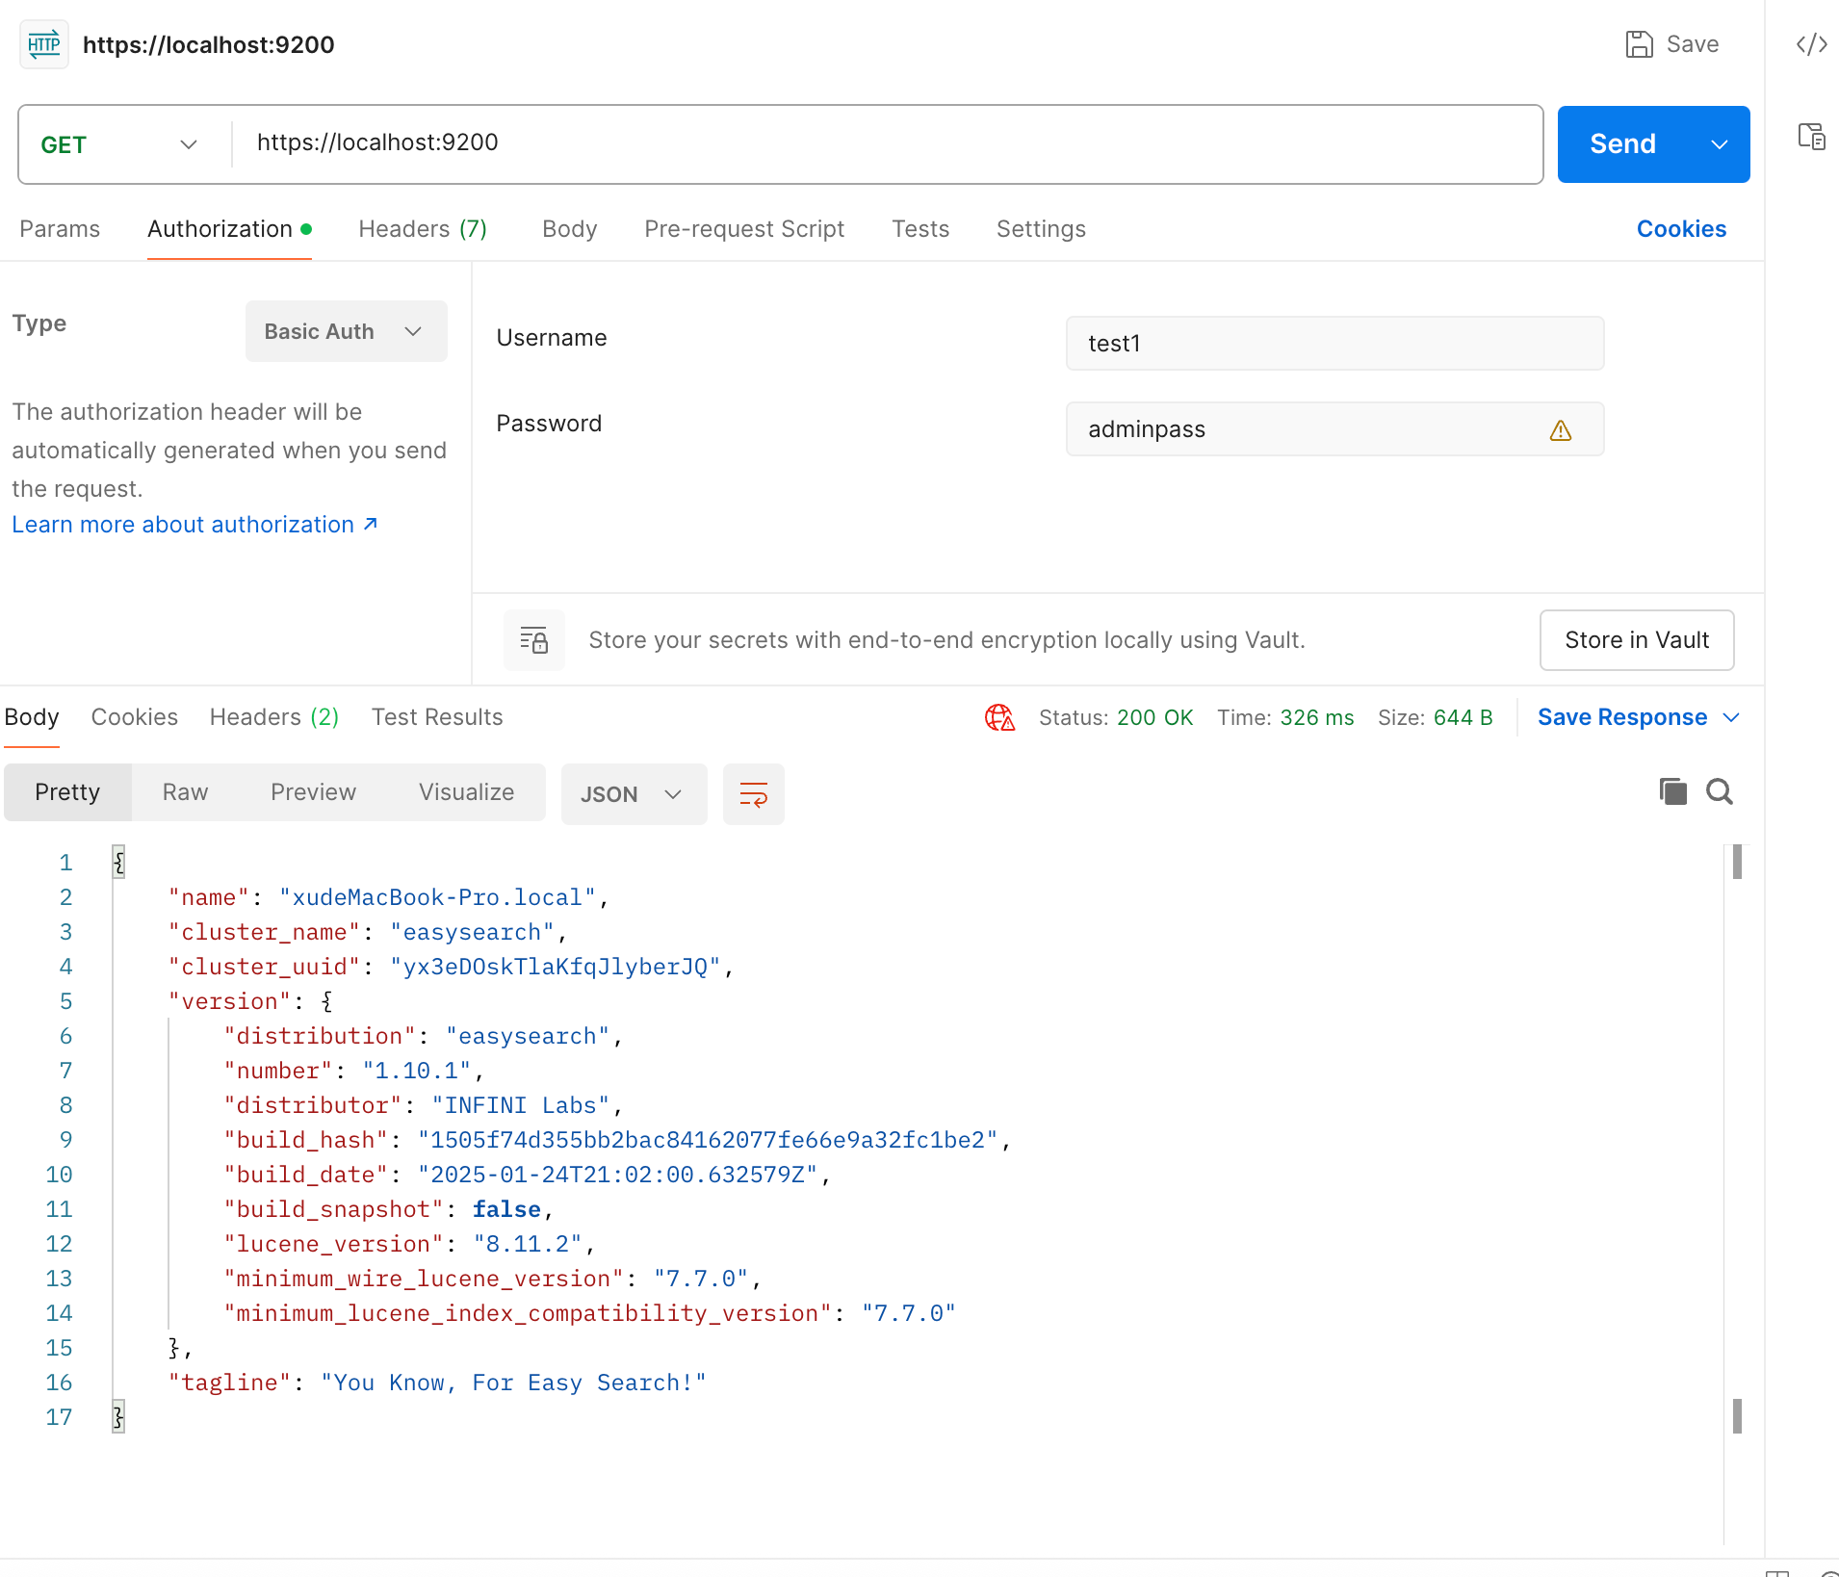This screenshot has width=1839, height=1577.
Task: Click the password warning triangle icon
Action: [x=1561, y=430]
